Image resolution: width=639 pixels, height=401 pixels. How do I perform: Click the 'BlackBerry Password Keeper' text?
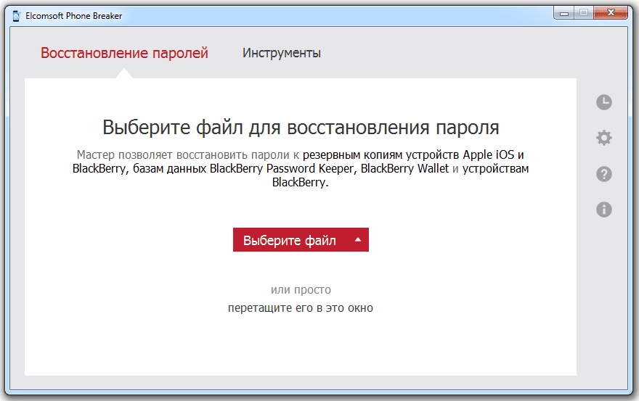[x=282, y=168]
